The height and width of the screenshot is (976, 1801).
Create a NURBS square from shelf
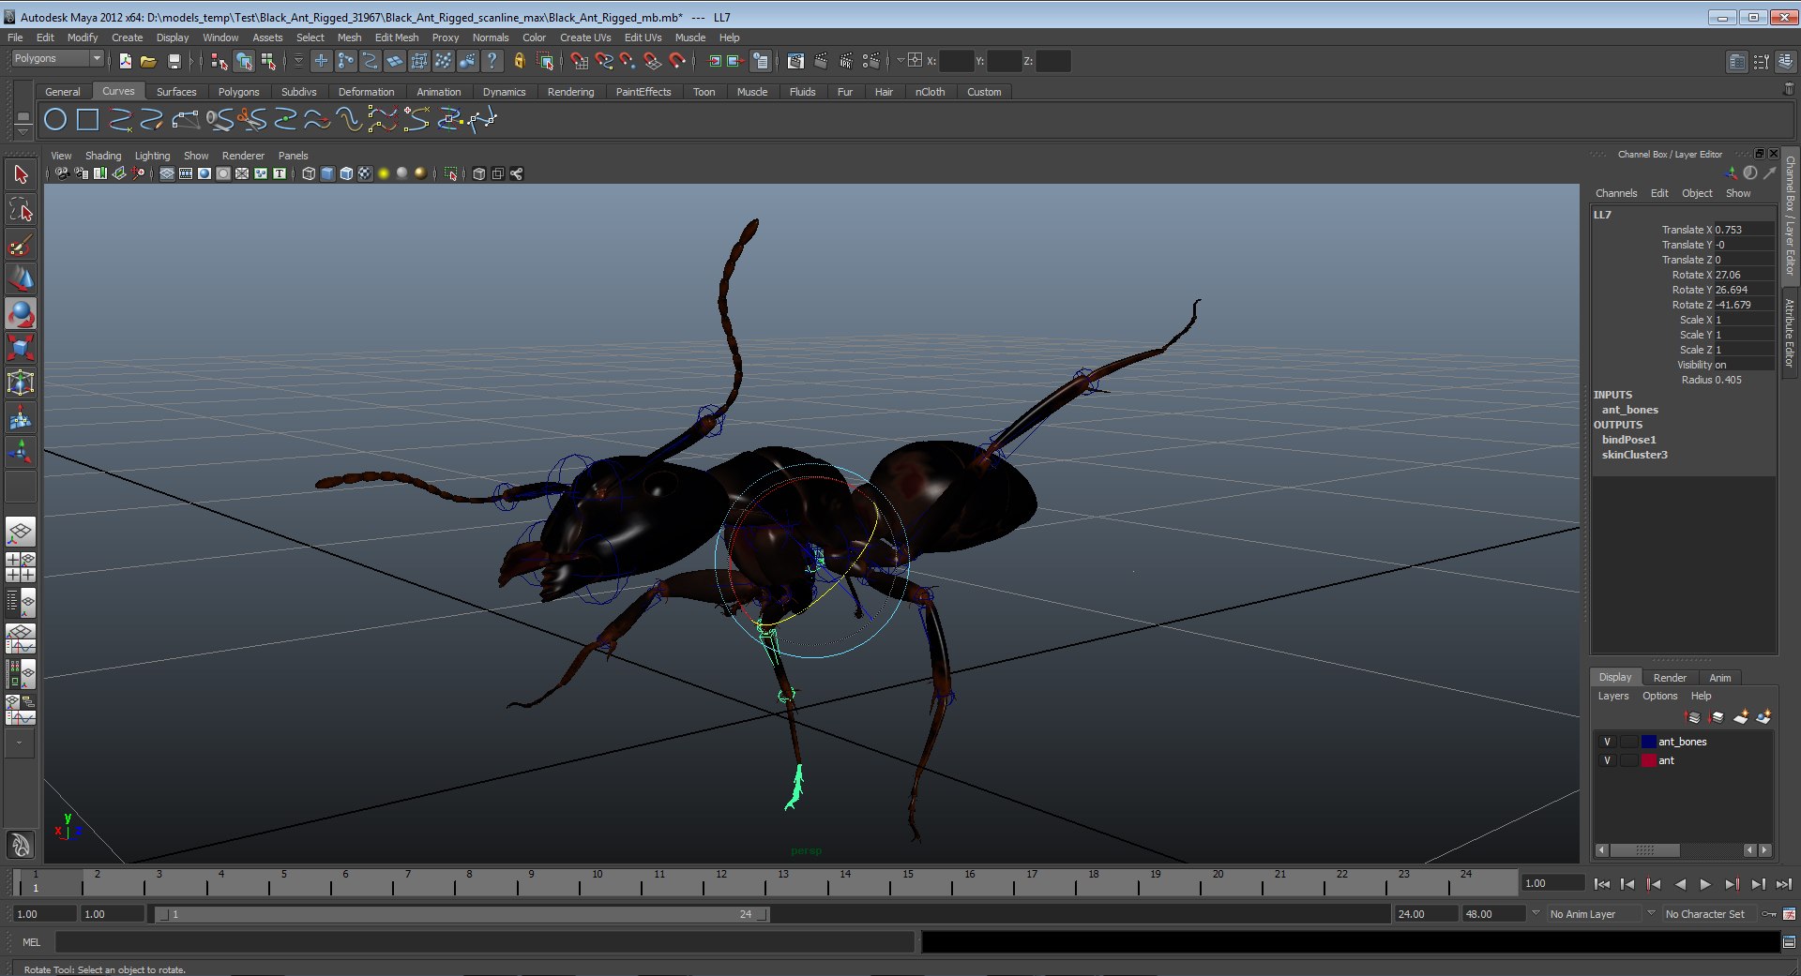pos(87,120)
